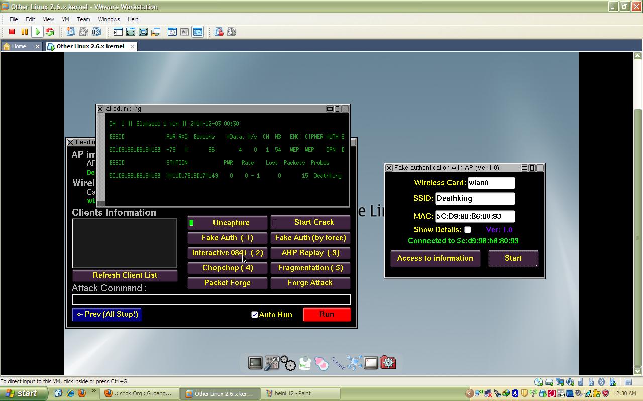Enter full screen mode from the toolbar

143,32
